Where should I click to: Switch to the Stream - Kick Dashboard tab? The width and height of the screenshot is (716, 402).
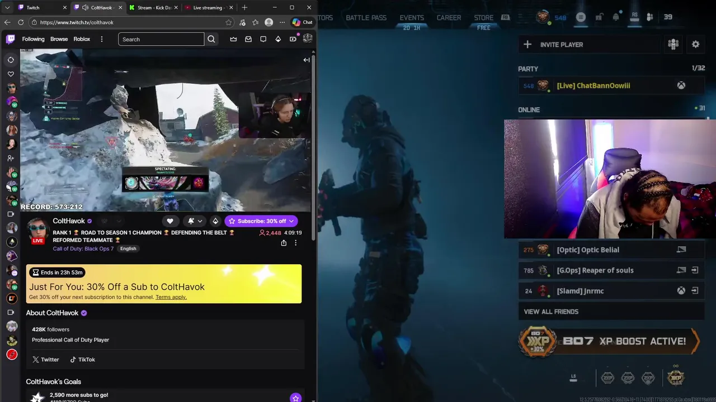click(153, 7)
